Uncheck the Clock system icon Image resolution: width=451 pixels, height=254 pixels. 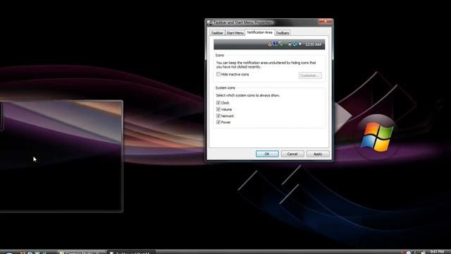(218, 103)
